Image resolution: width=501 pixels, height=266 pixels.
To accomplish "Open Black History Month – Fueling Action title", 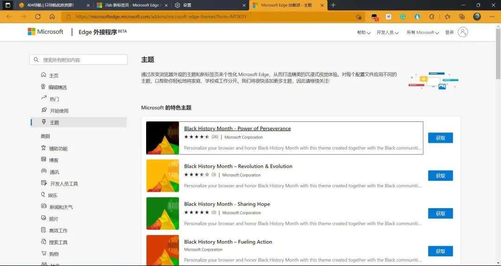I will [228, 242].
